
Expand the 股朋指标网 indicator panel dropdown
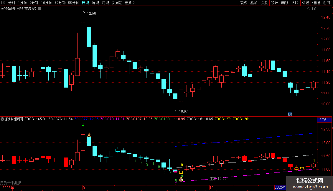pos(2,119)
